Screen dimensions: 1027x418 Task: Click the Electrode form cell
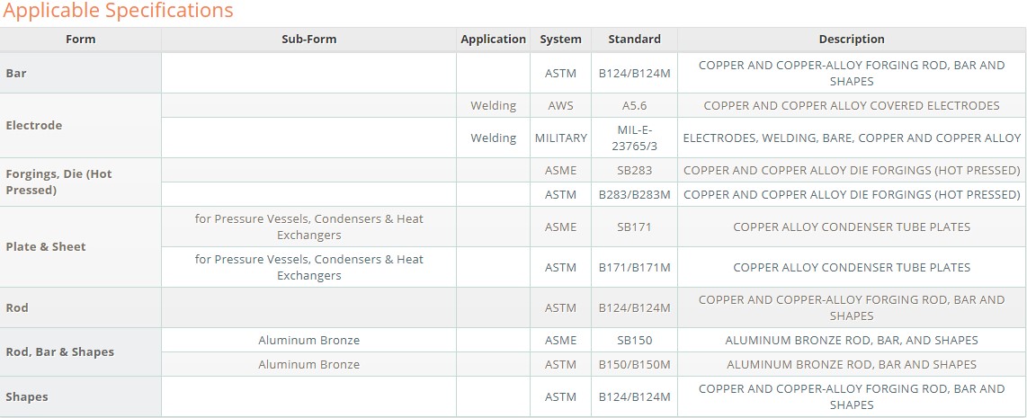click(81, 125)
